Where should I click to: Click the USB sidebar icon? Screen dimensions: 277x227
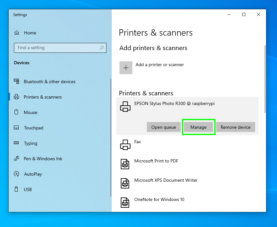tap(16, 189)
